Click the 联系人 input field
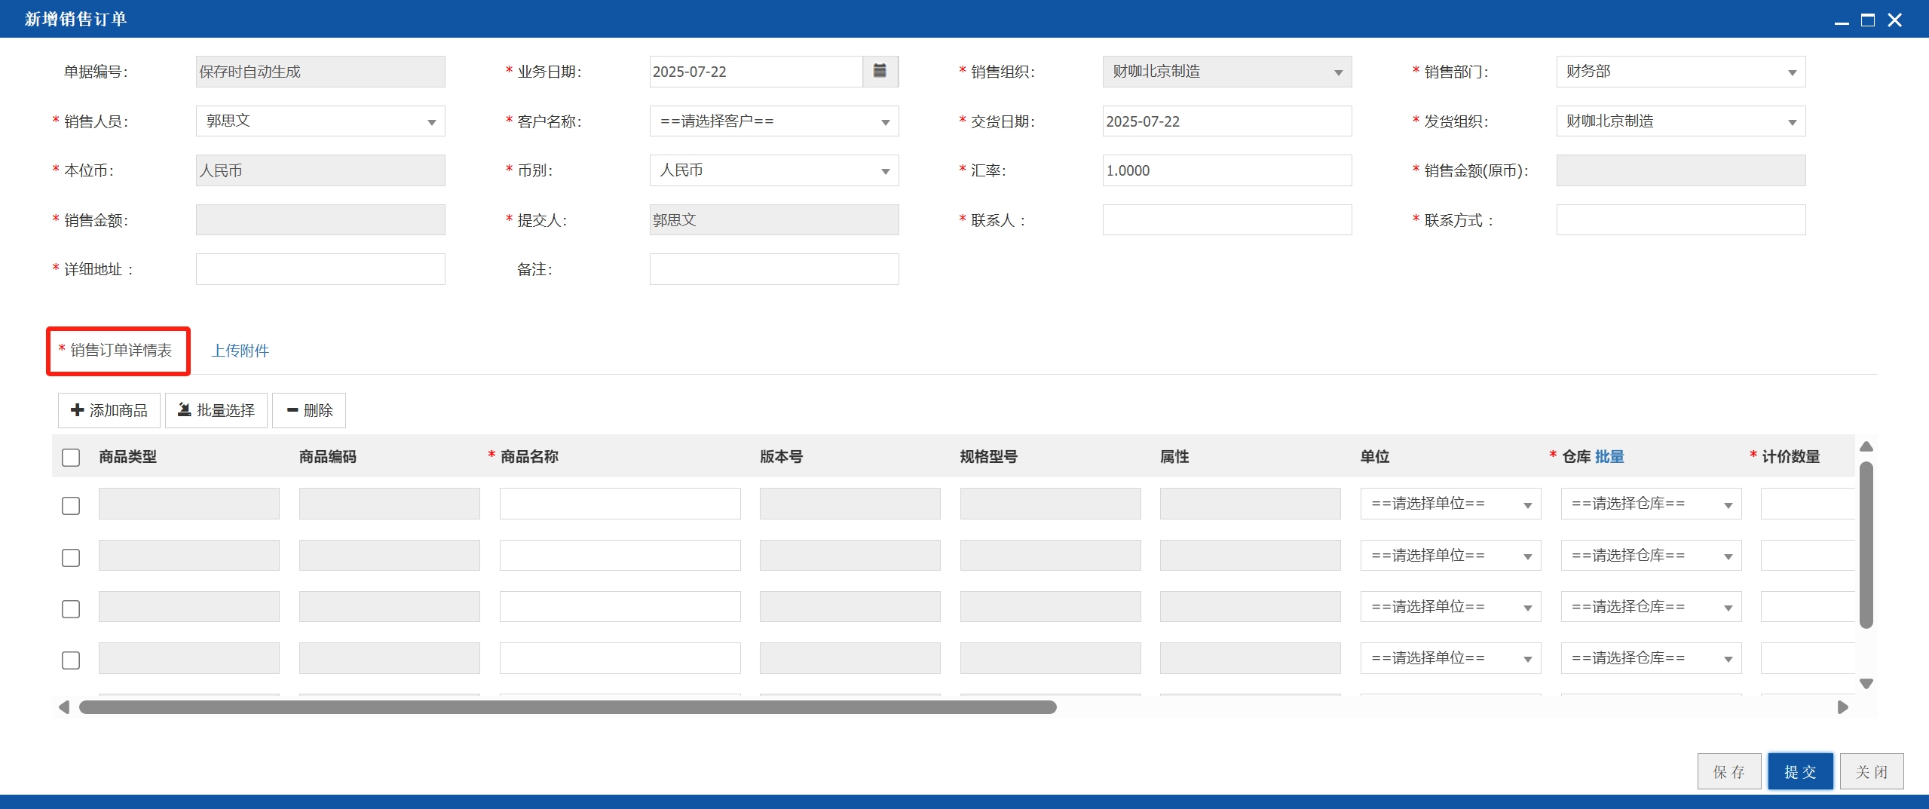This screenshot has width=1929, height=809. click(1227, 220)
